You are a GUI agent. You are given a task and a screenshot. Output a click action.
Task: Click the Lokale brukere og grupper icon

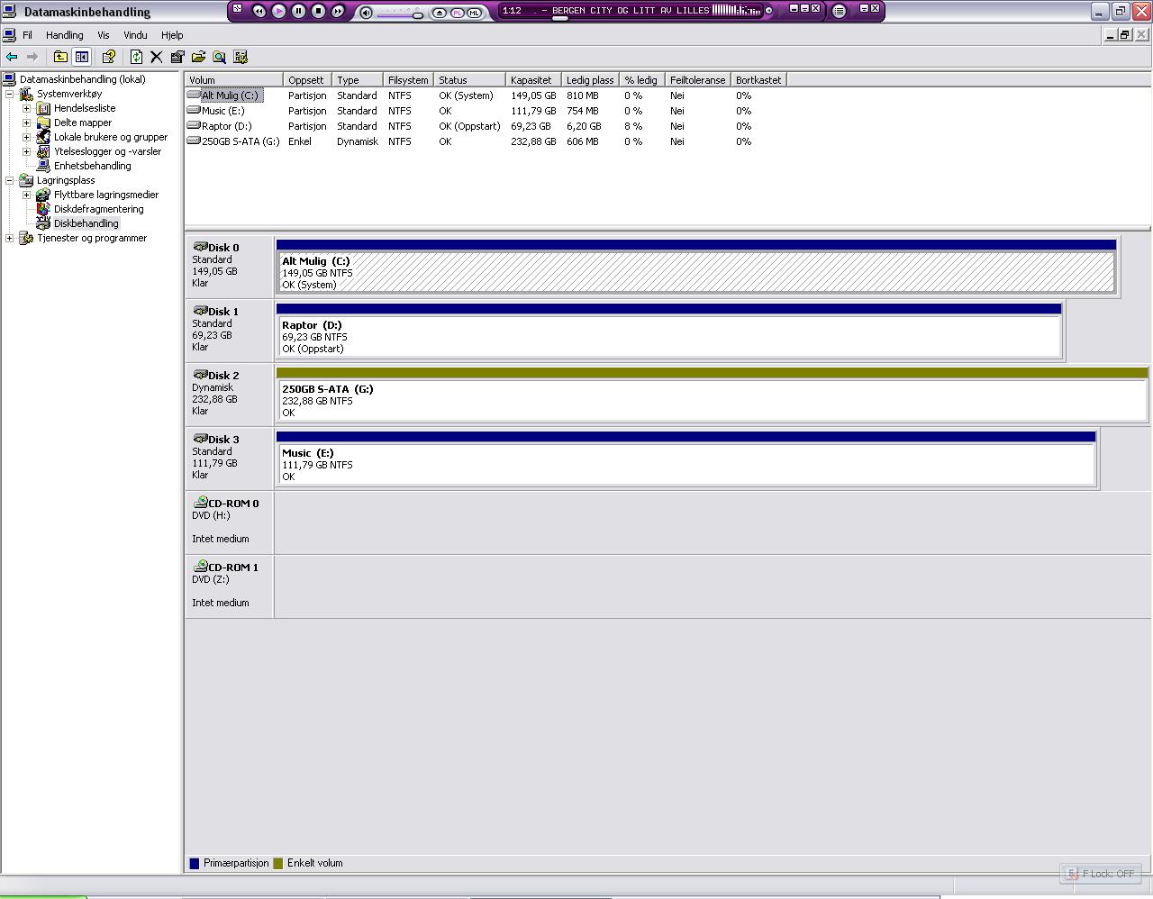click(x=43, y=137)
